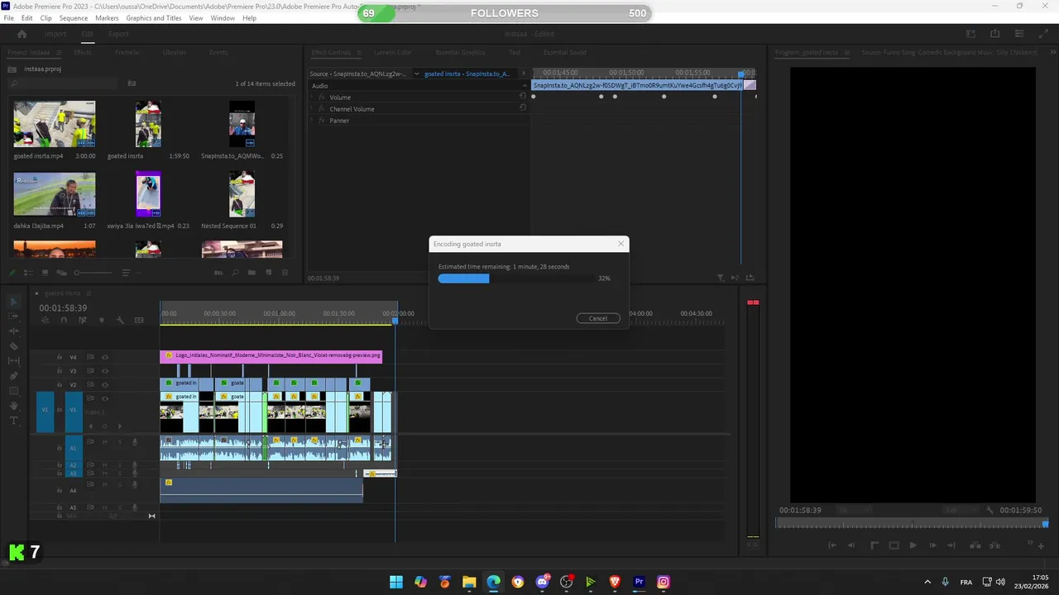Click the Home icon in workspace bar
This screenshot has width=1059, height=595.
coord(22,34)
